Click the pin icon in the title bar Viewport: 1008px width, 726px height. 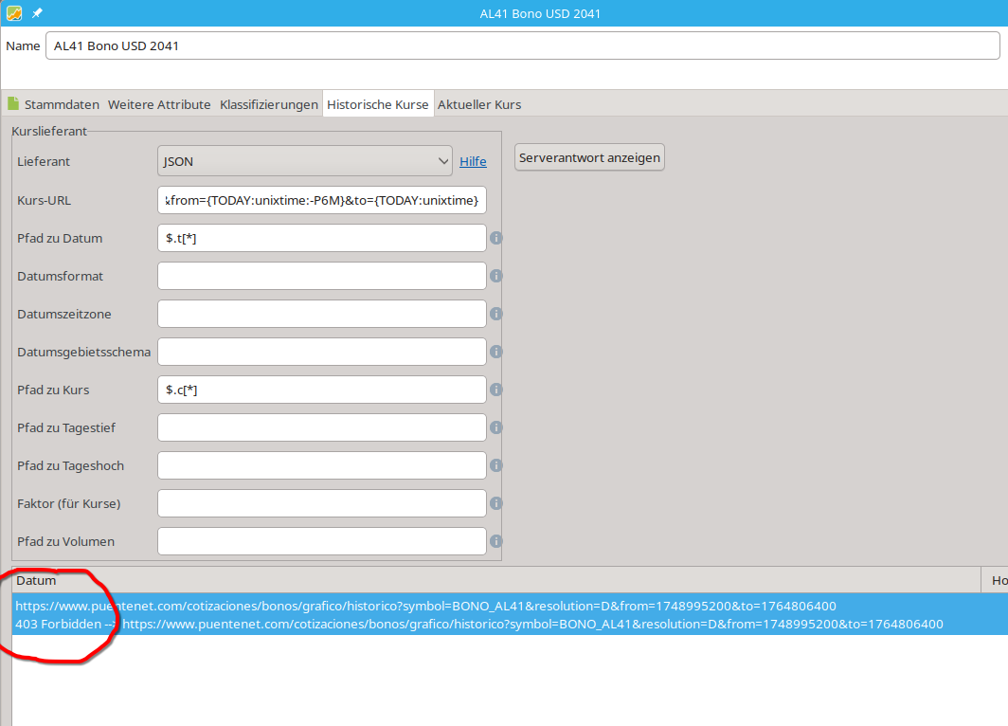(37, 13)
